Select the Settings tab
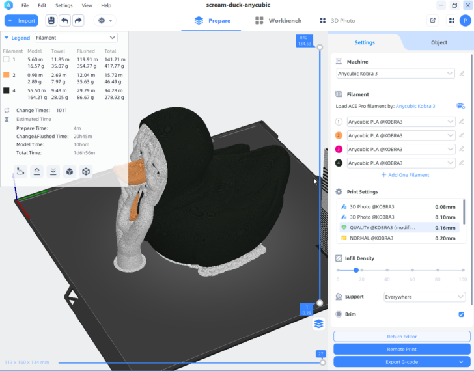This screenshot has width=474, height=371. tap(365, 42)
